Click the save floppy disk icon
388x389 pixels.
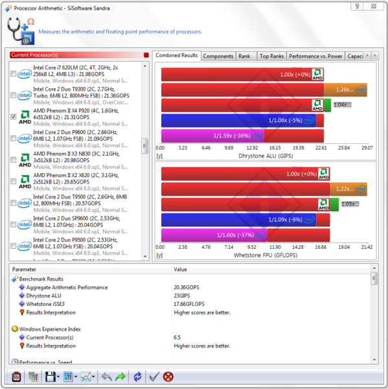[51, 377]
